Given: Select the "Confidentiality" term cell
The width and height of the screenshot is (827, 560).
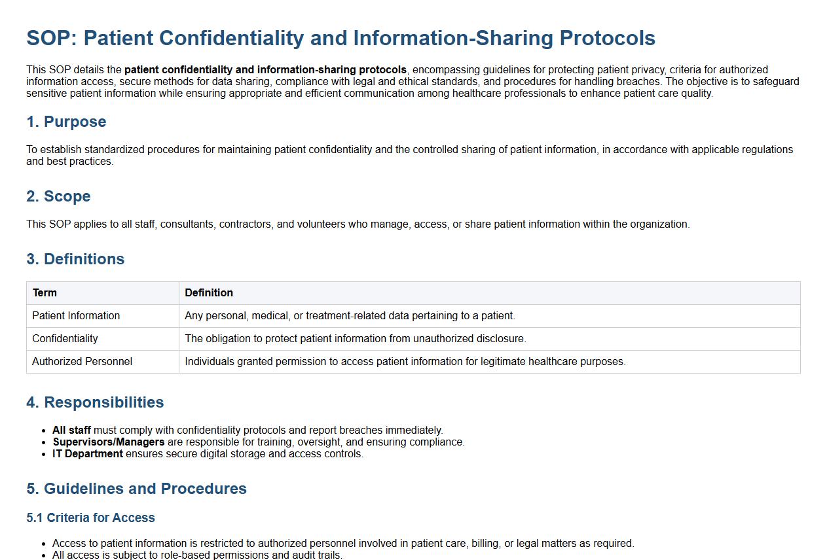Looking at the screenshot, I should point(65,339).
